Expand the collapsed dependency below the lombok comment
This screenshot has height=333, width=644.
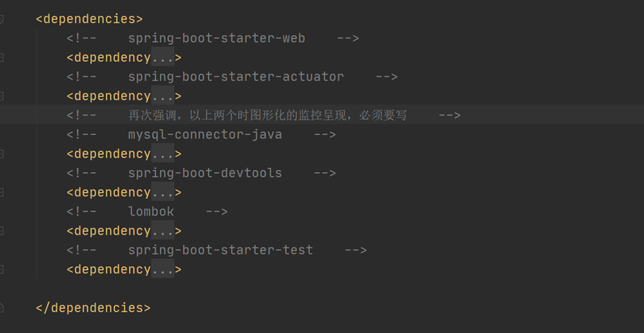163,230
